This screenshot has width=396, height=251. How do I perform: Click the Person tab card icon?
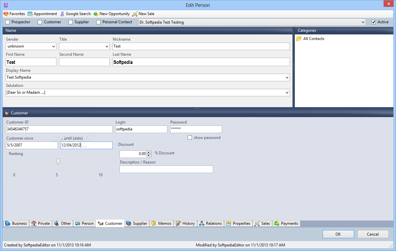(78, 223)
